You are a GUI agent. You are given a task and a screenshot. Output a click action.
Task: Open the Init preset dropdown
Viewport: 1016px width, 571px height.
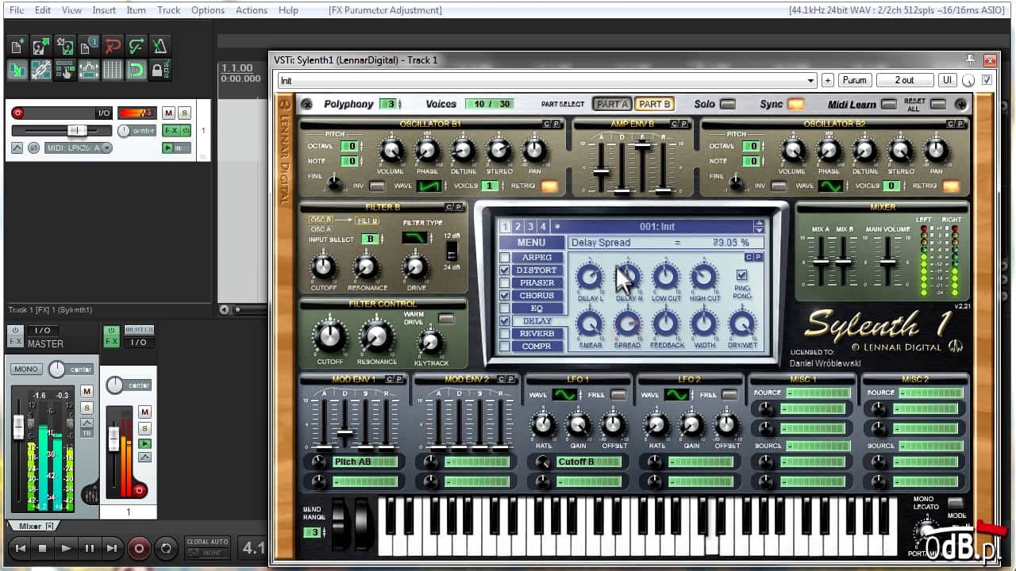tap(810, 80)
